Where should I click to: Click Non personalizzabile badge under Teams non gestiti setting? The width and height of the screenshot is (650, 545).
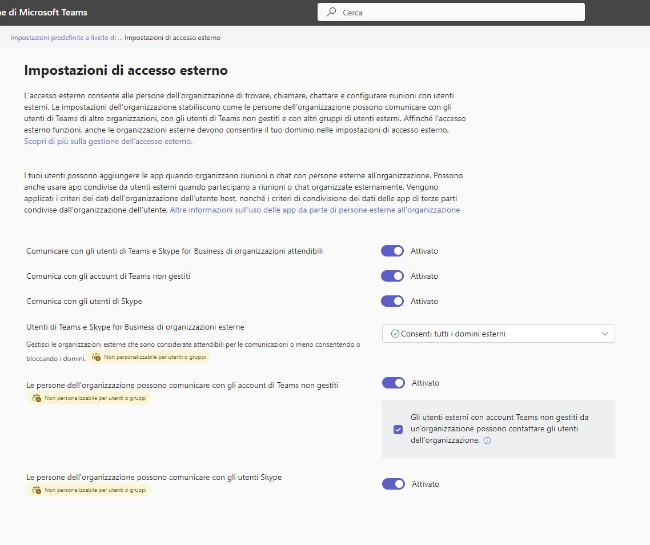pos(89,398)
